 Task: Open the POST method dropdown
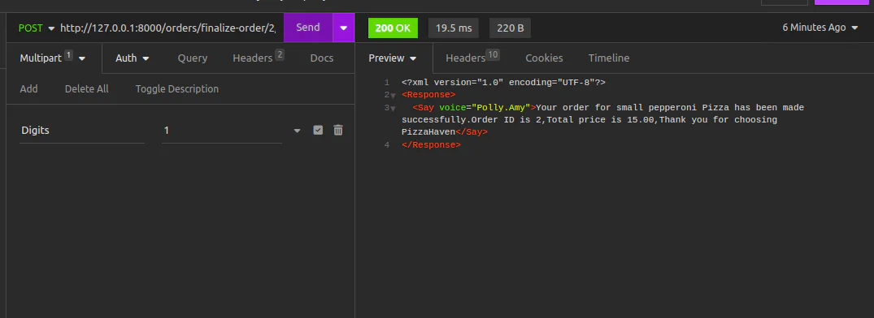(37, 28)
